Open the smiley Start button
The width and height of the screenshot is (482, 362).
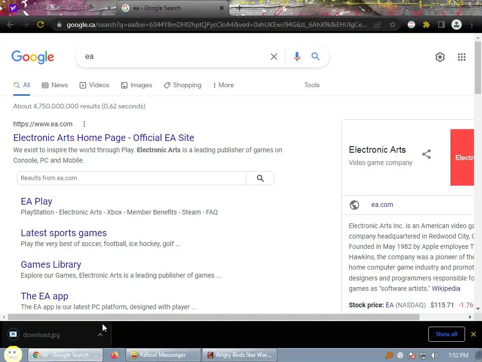point(13,354)
